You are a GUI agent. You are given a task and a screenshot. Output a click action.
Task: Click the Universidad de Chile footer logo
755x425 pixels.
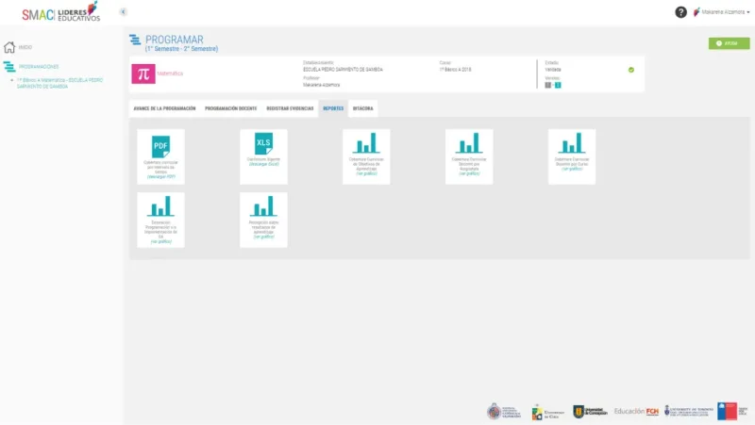point(548,413)
